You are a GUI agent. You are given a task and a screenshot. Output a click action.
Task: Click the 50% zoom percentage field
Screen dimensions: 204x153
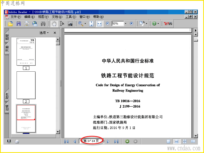point(118,23)
